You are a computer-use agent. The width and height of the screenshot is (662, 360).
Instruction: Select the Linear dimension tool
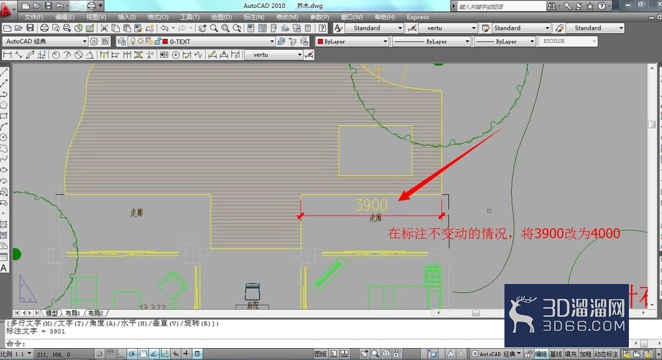coord(7,55)
